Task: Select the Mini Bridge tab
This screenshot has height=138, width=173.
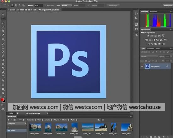Action: [12, 116]
